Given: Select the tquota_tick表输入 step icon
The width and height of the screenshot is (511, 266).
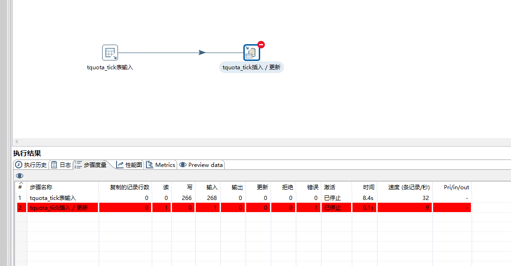Looking at the screenshot, I should 110,53.
